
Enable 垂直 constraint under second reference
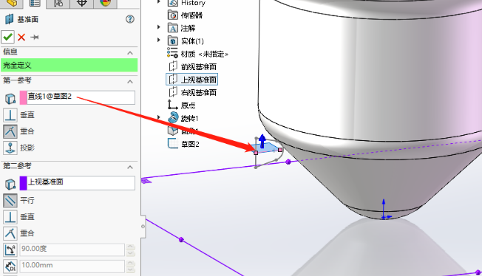[x=10, y=217]
